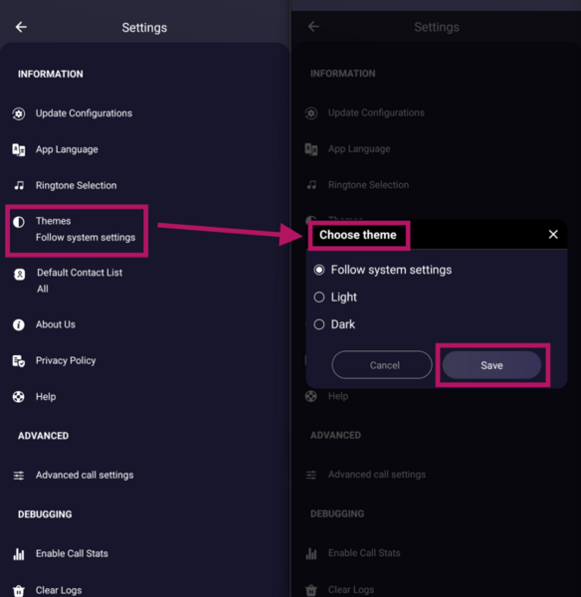The height and width of the screenshot is (597, 581).
Task: Click the Enable Call Stats chart icon, left panel
Action: coord(19,553)
